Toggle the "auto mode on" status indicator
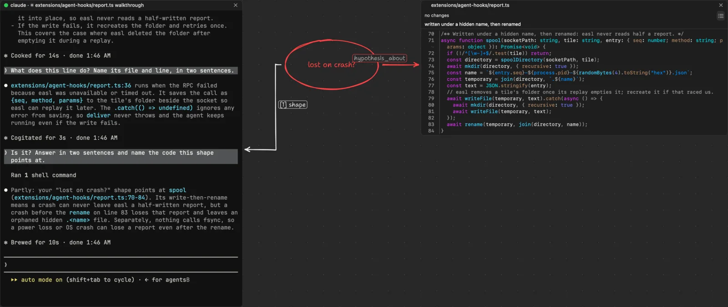Viewport: 728px width, 307px height. click(x=37, y=280)
